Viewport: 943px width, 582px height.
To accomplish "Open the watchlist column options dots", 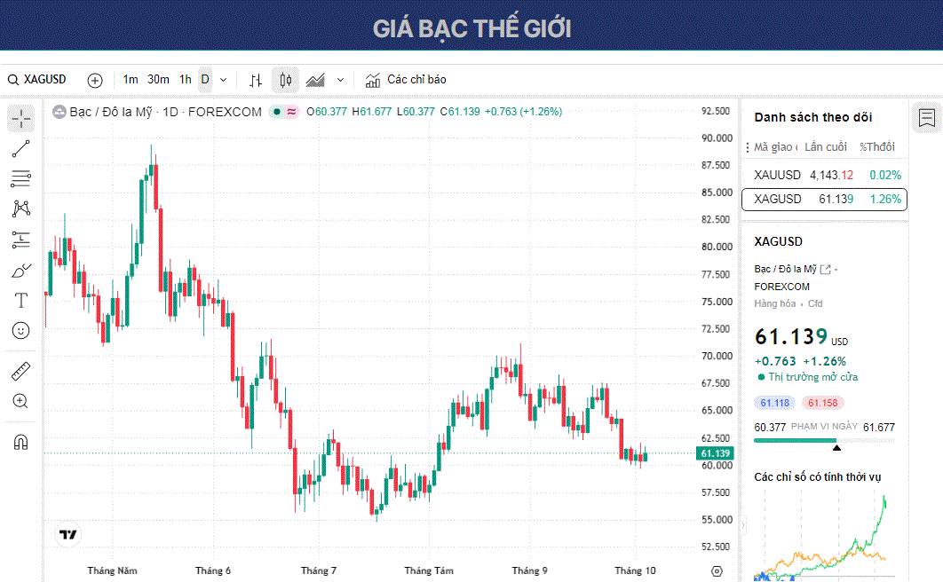I will (x=748, y=147).
